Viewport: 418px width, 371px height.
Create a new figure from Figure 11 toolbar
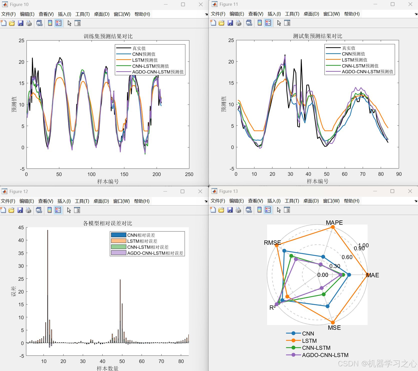[x=213, y=23]
